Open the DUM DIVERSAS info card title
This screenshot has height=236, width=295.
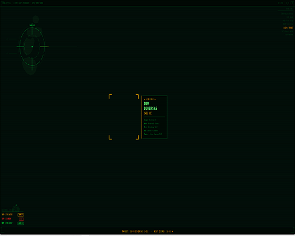point(150,106)
